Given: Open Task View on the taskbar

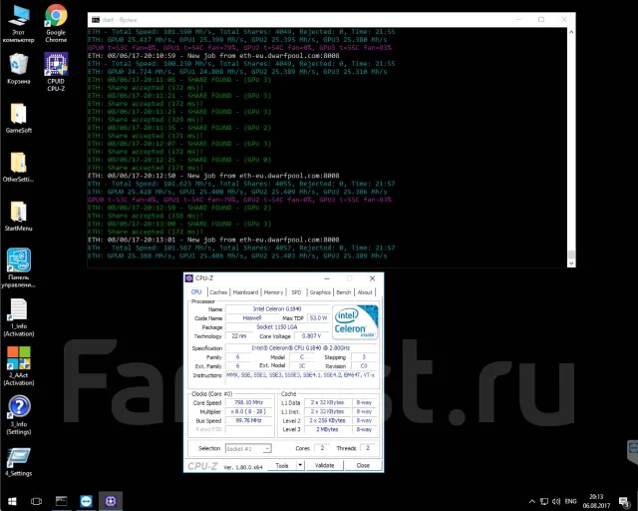Looking at the screenshot, I should (36, 501).
